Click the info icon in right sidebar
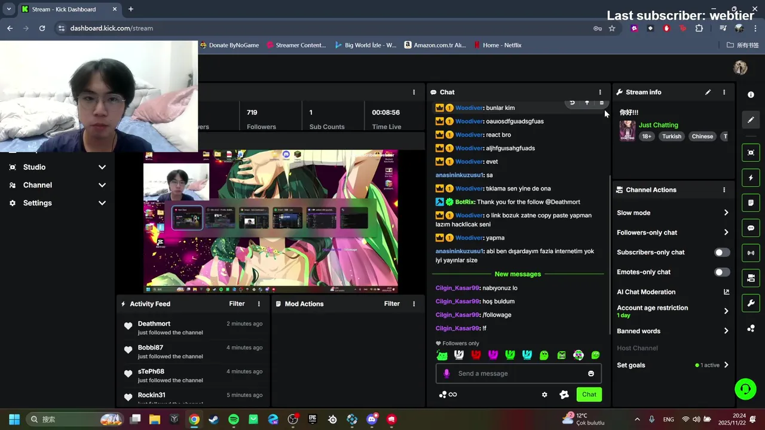Image resolution: width=765 pixels, height=430 pixels. click(x=751, y=94)
